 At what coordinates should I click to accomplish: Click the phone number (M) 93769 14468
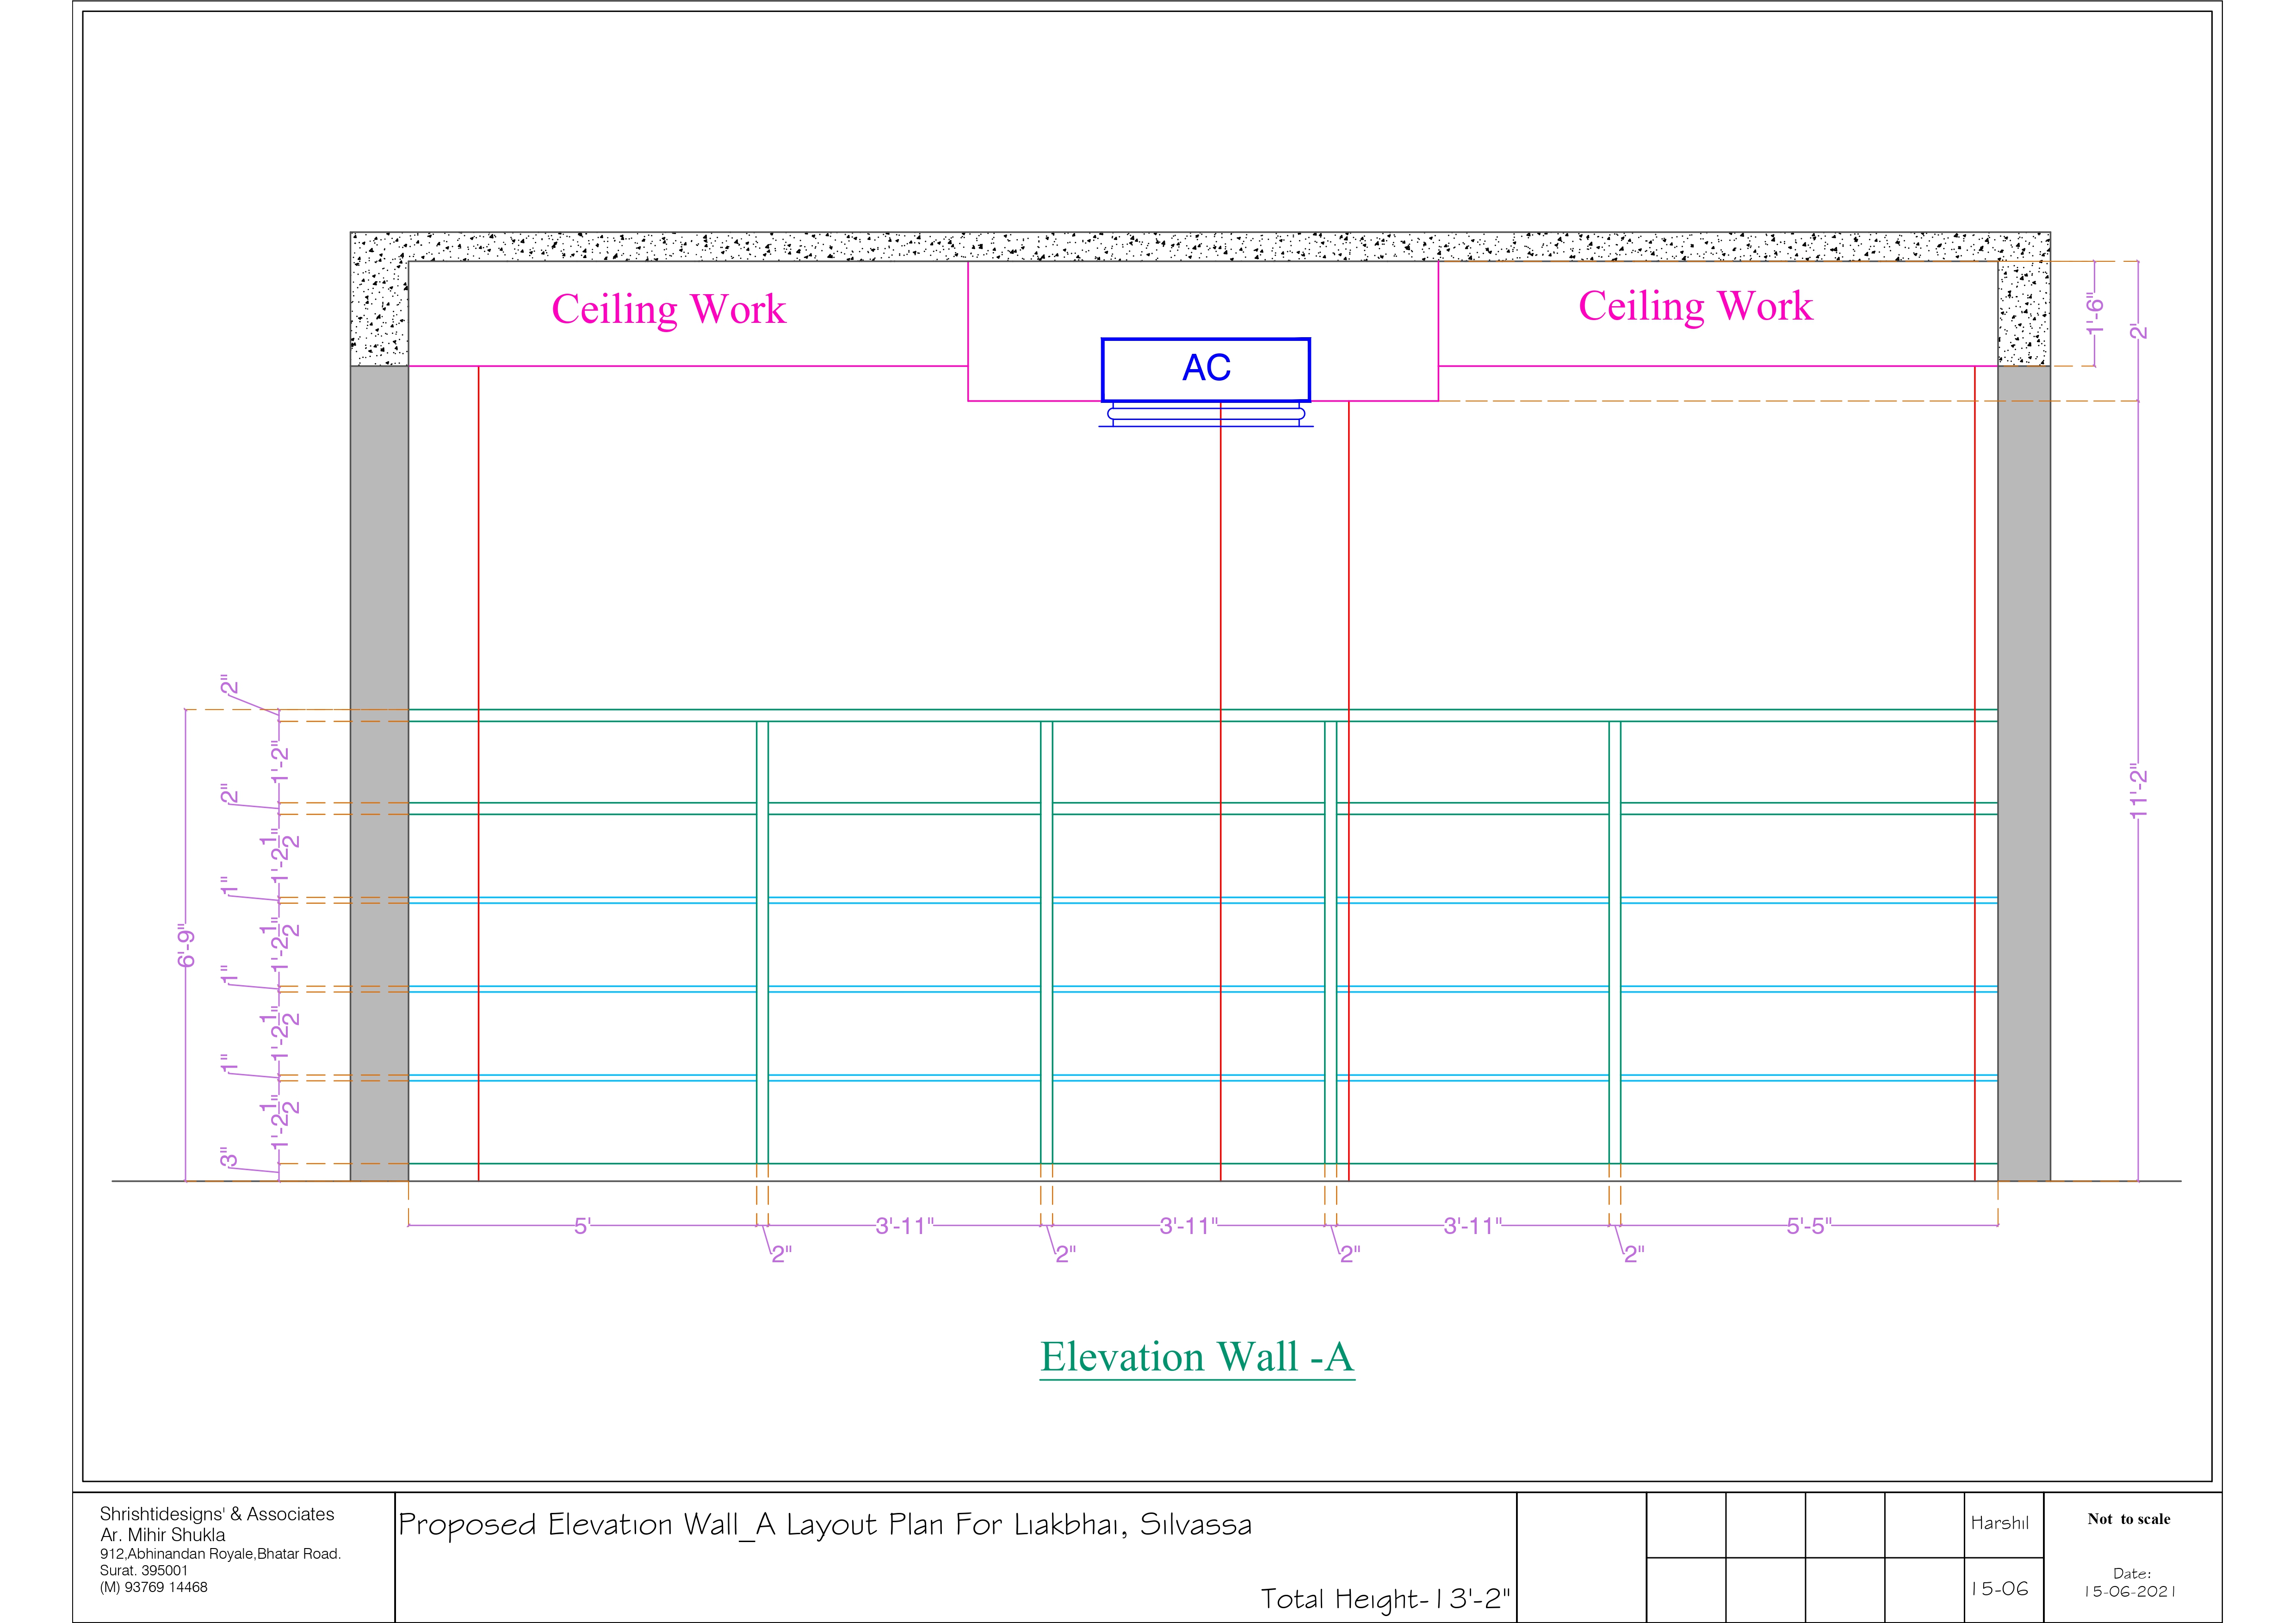click(154, 1587)
